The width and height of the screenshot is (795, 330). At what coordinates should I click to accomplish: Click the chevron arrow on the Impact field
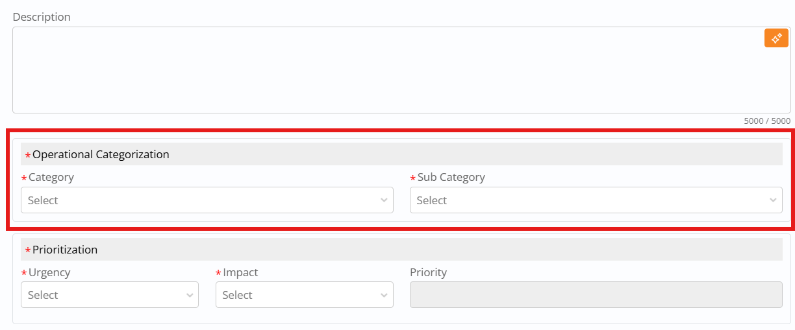point(384,295)
